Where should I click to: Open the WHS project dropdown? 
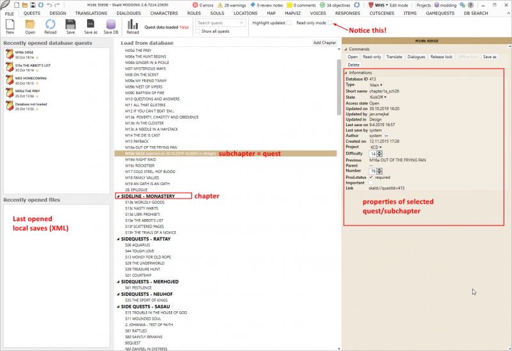[378, 5]
